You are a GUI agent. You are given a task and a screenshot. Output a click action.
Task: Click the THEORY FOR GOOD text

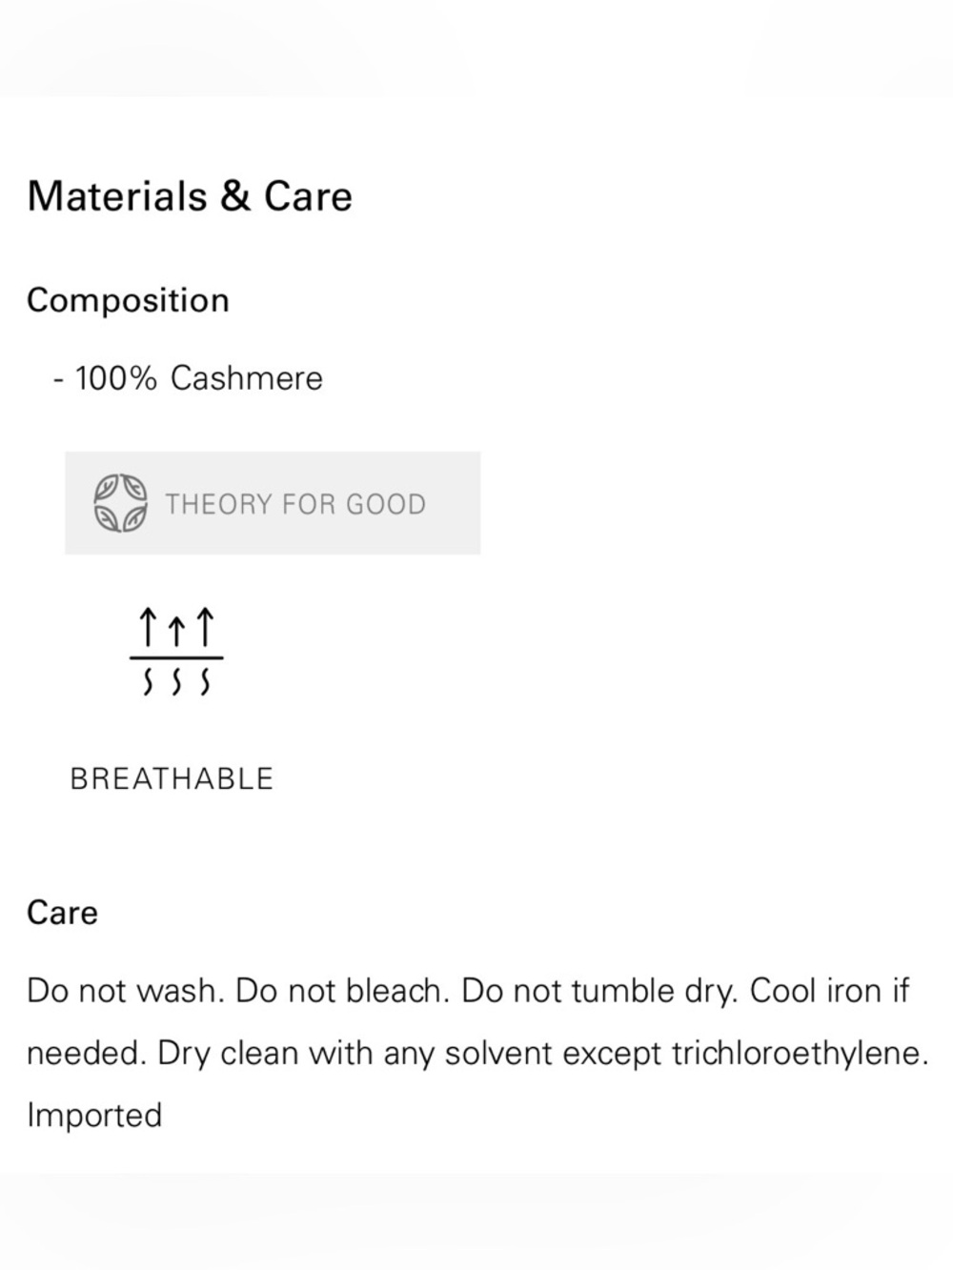click(x=295, y=504)
